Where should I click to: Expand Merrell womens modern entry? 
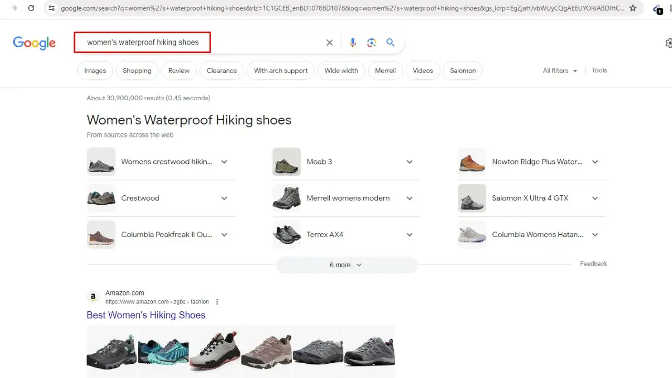click(409, 198)
